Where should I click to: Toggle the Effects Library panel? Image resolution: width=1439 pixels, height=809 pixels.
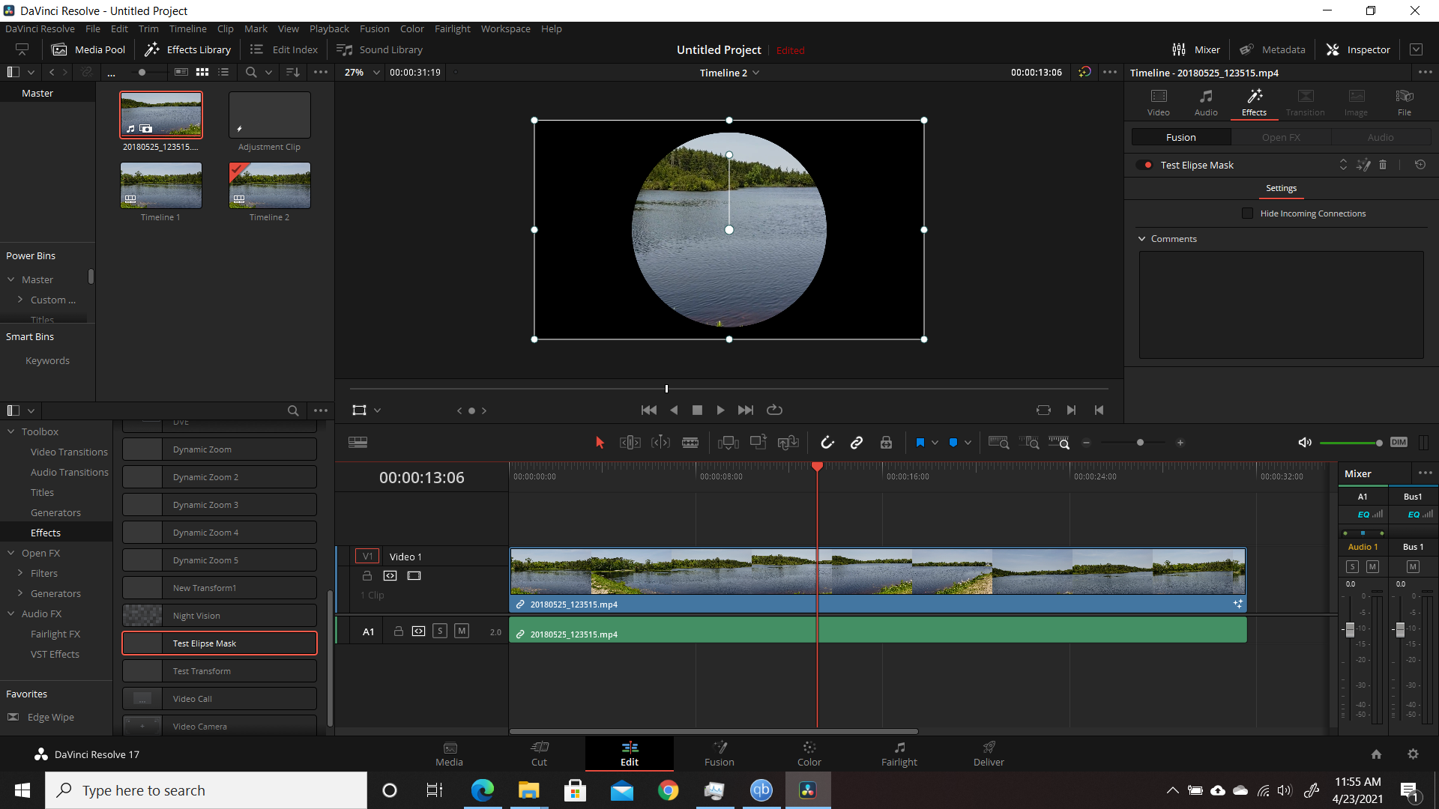pos(187,49)
